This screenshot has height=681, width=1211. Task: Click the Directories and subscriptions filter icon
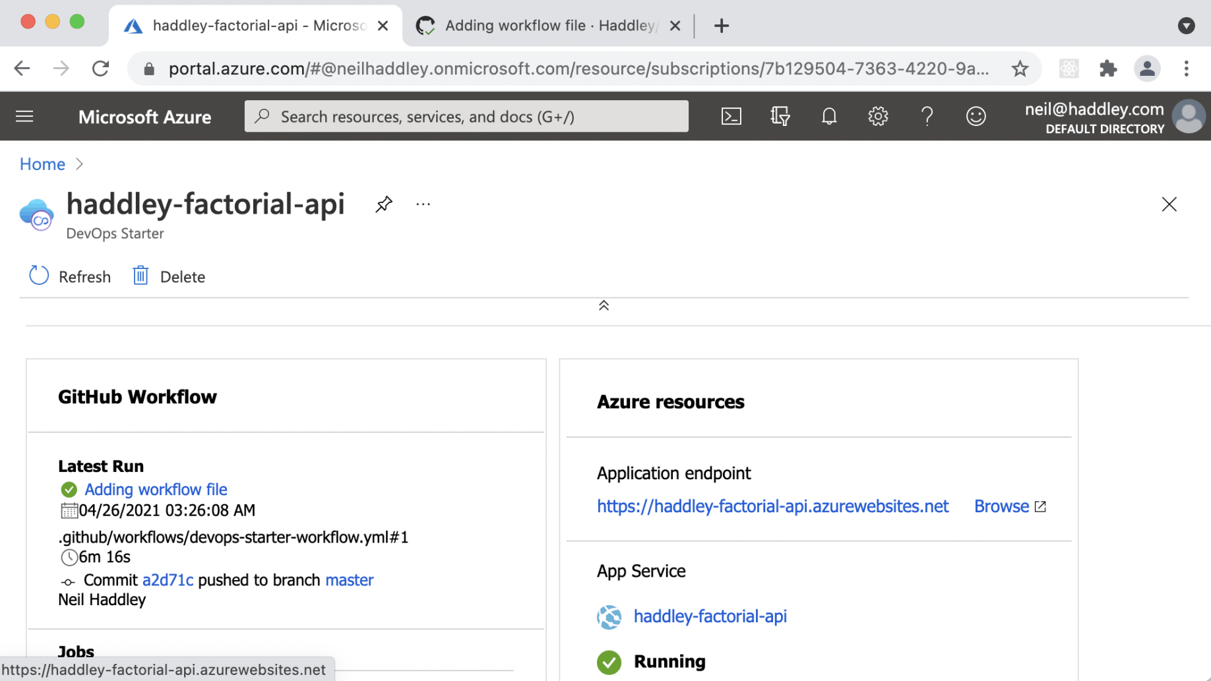(780, 117)
